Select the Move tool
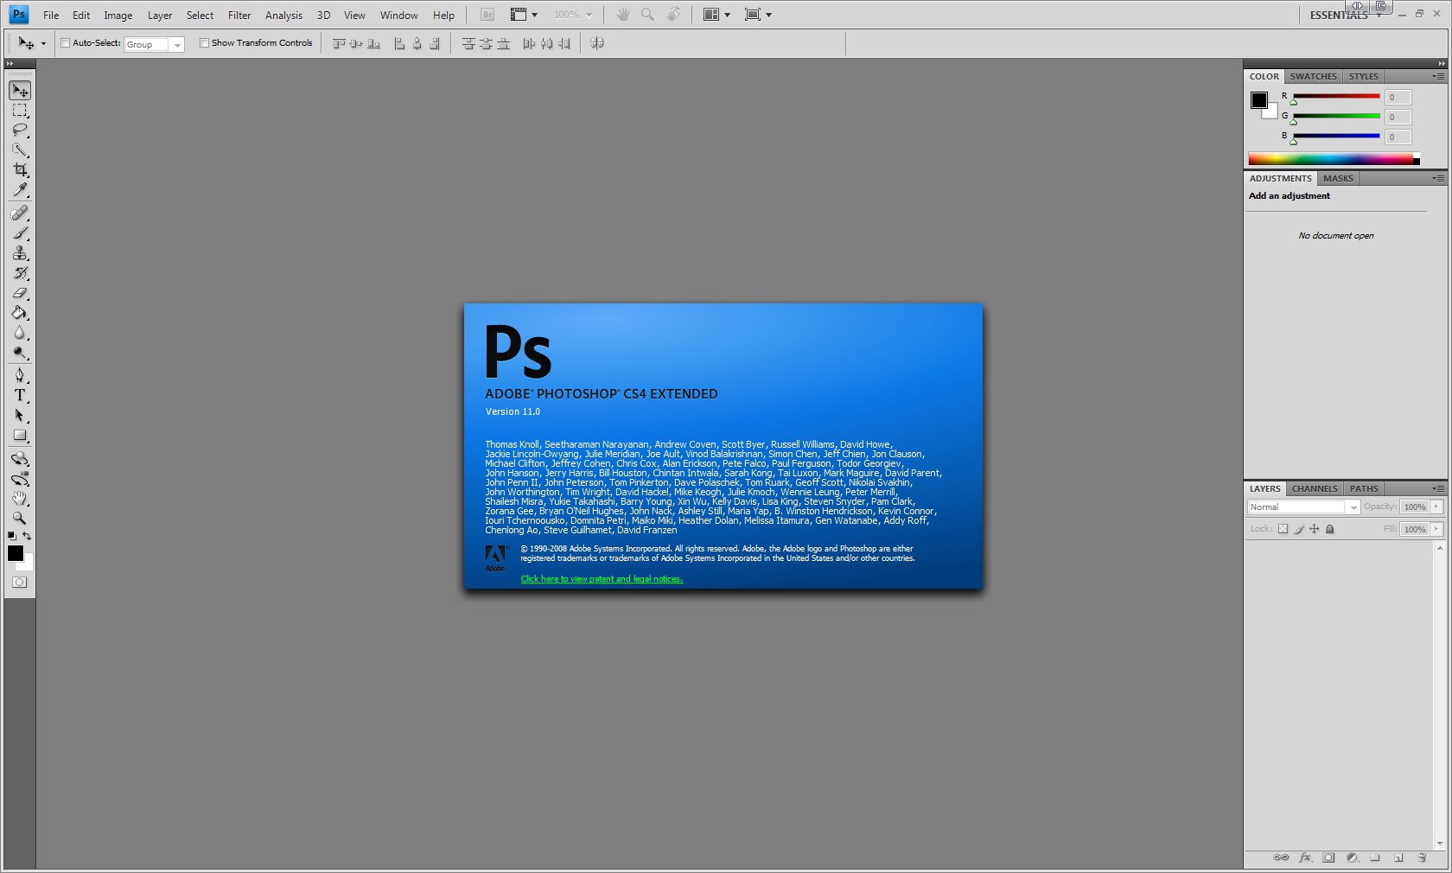The image size is (1452, 873). 20,91
